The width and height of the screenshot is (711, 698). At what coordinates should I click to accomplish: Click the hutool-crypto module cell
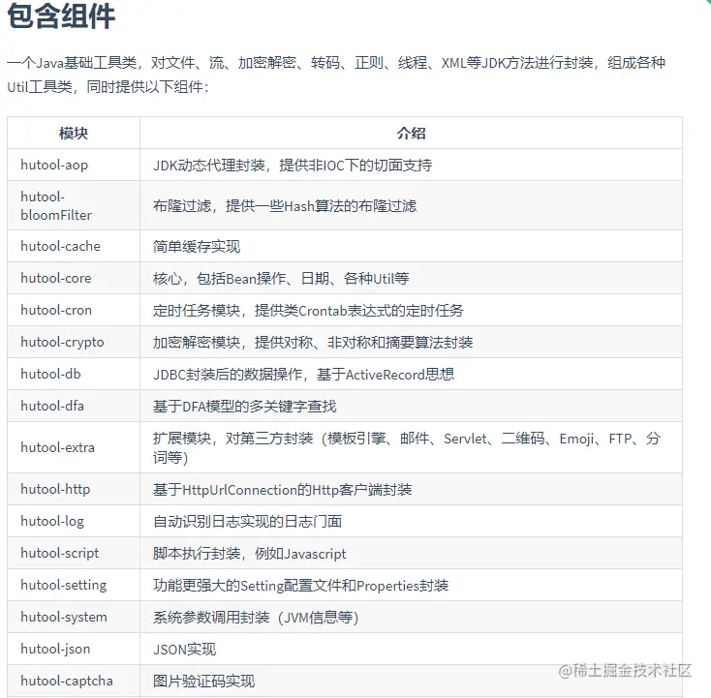pos(74,342)
